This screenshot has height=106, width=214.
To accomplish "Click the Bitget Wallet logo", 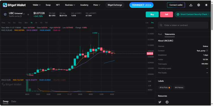I will click(14, 5).
